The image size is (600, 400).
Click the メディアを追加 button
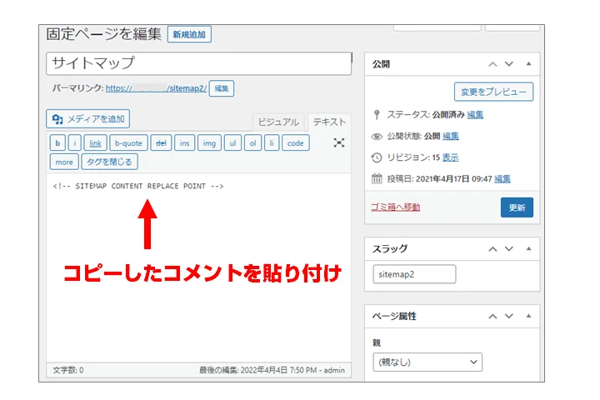[88, 119]
